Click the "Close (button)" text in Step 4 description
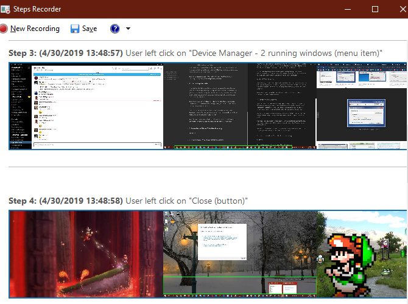The width and height of the screenshot is (408, 304). pyautogui.click(x=218, y=201)
